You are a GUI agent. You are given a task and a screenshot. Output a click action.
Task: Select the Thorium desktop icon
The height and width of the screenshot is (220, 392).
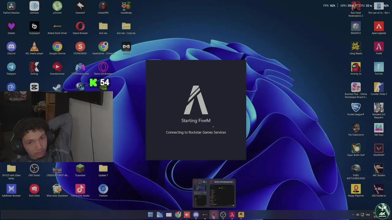pos(103,191)
